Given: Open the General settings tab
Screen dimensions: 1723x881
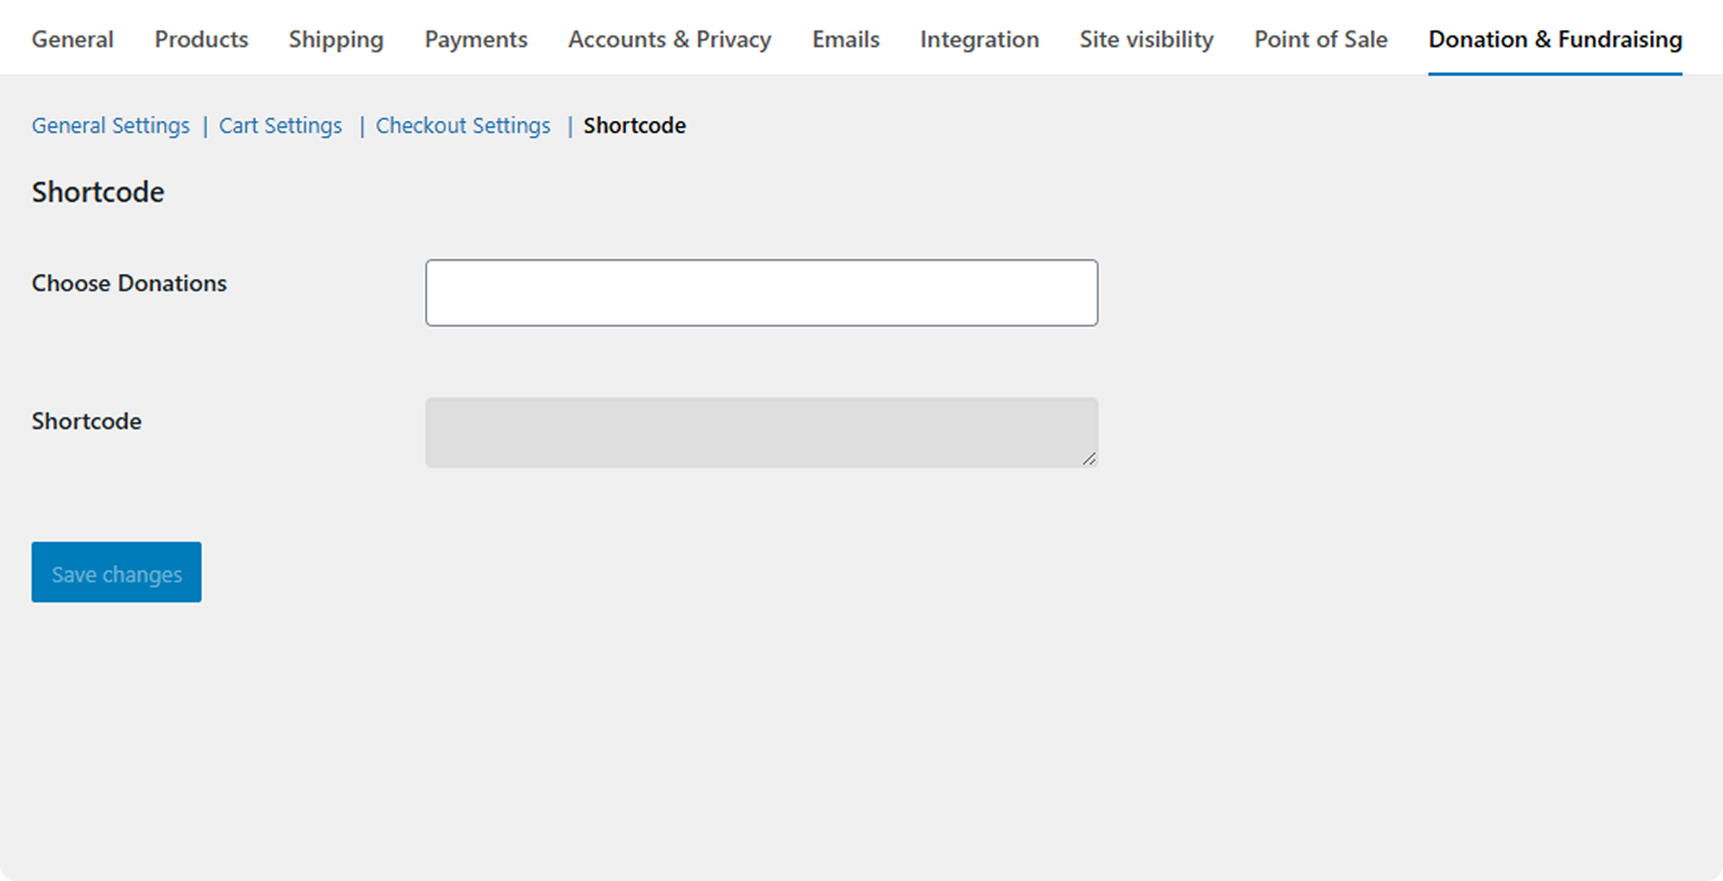Looking at the screenshot, I should click(72, 39).
